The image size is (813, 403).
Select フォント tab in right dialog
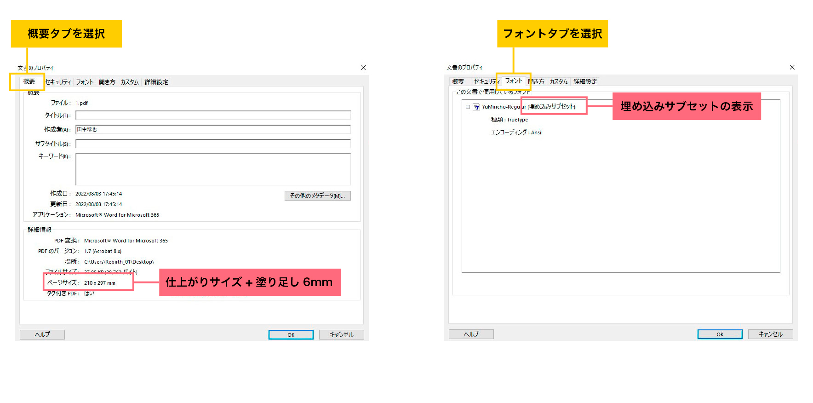[514, 81]
